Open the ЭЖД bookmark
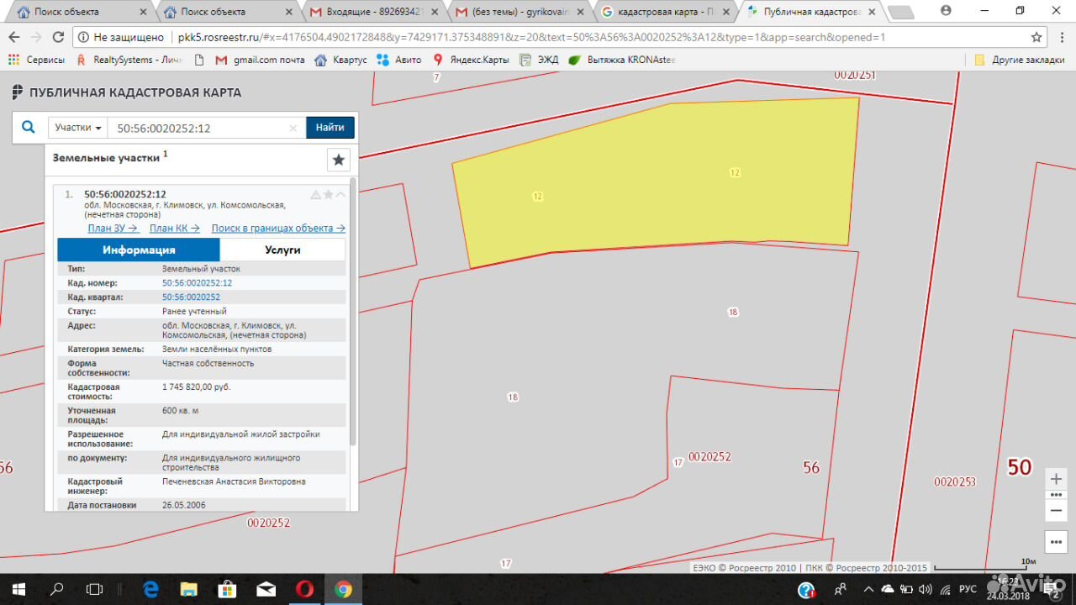The image size is (1076, 605). (x=539, y=60)
